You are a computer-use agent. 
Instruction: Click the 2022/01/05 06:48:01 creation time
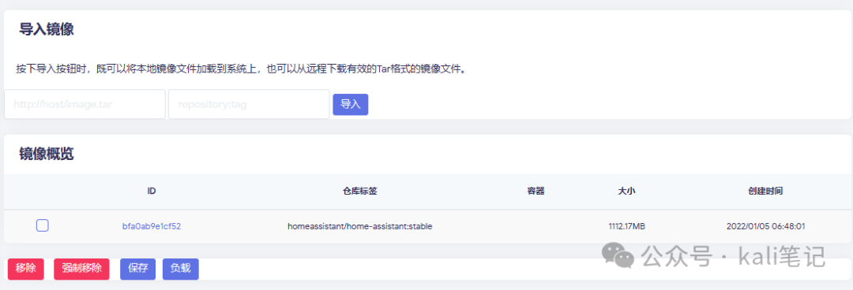click(x=765, y=226)
